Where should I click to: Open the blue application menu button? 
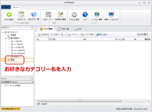click(x=6, y=7)
